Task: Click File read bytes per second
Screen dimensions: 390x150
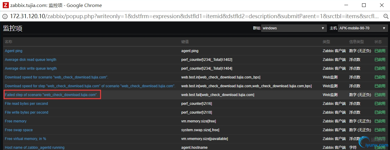Action: pos(26,104)
